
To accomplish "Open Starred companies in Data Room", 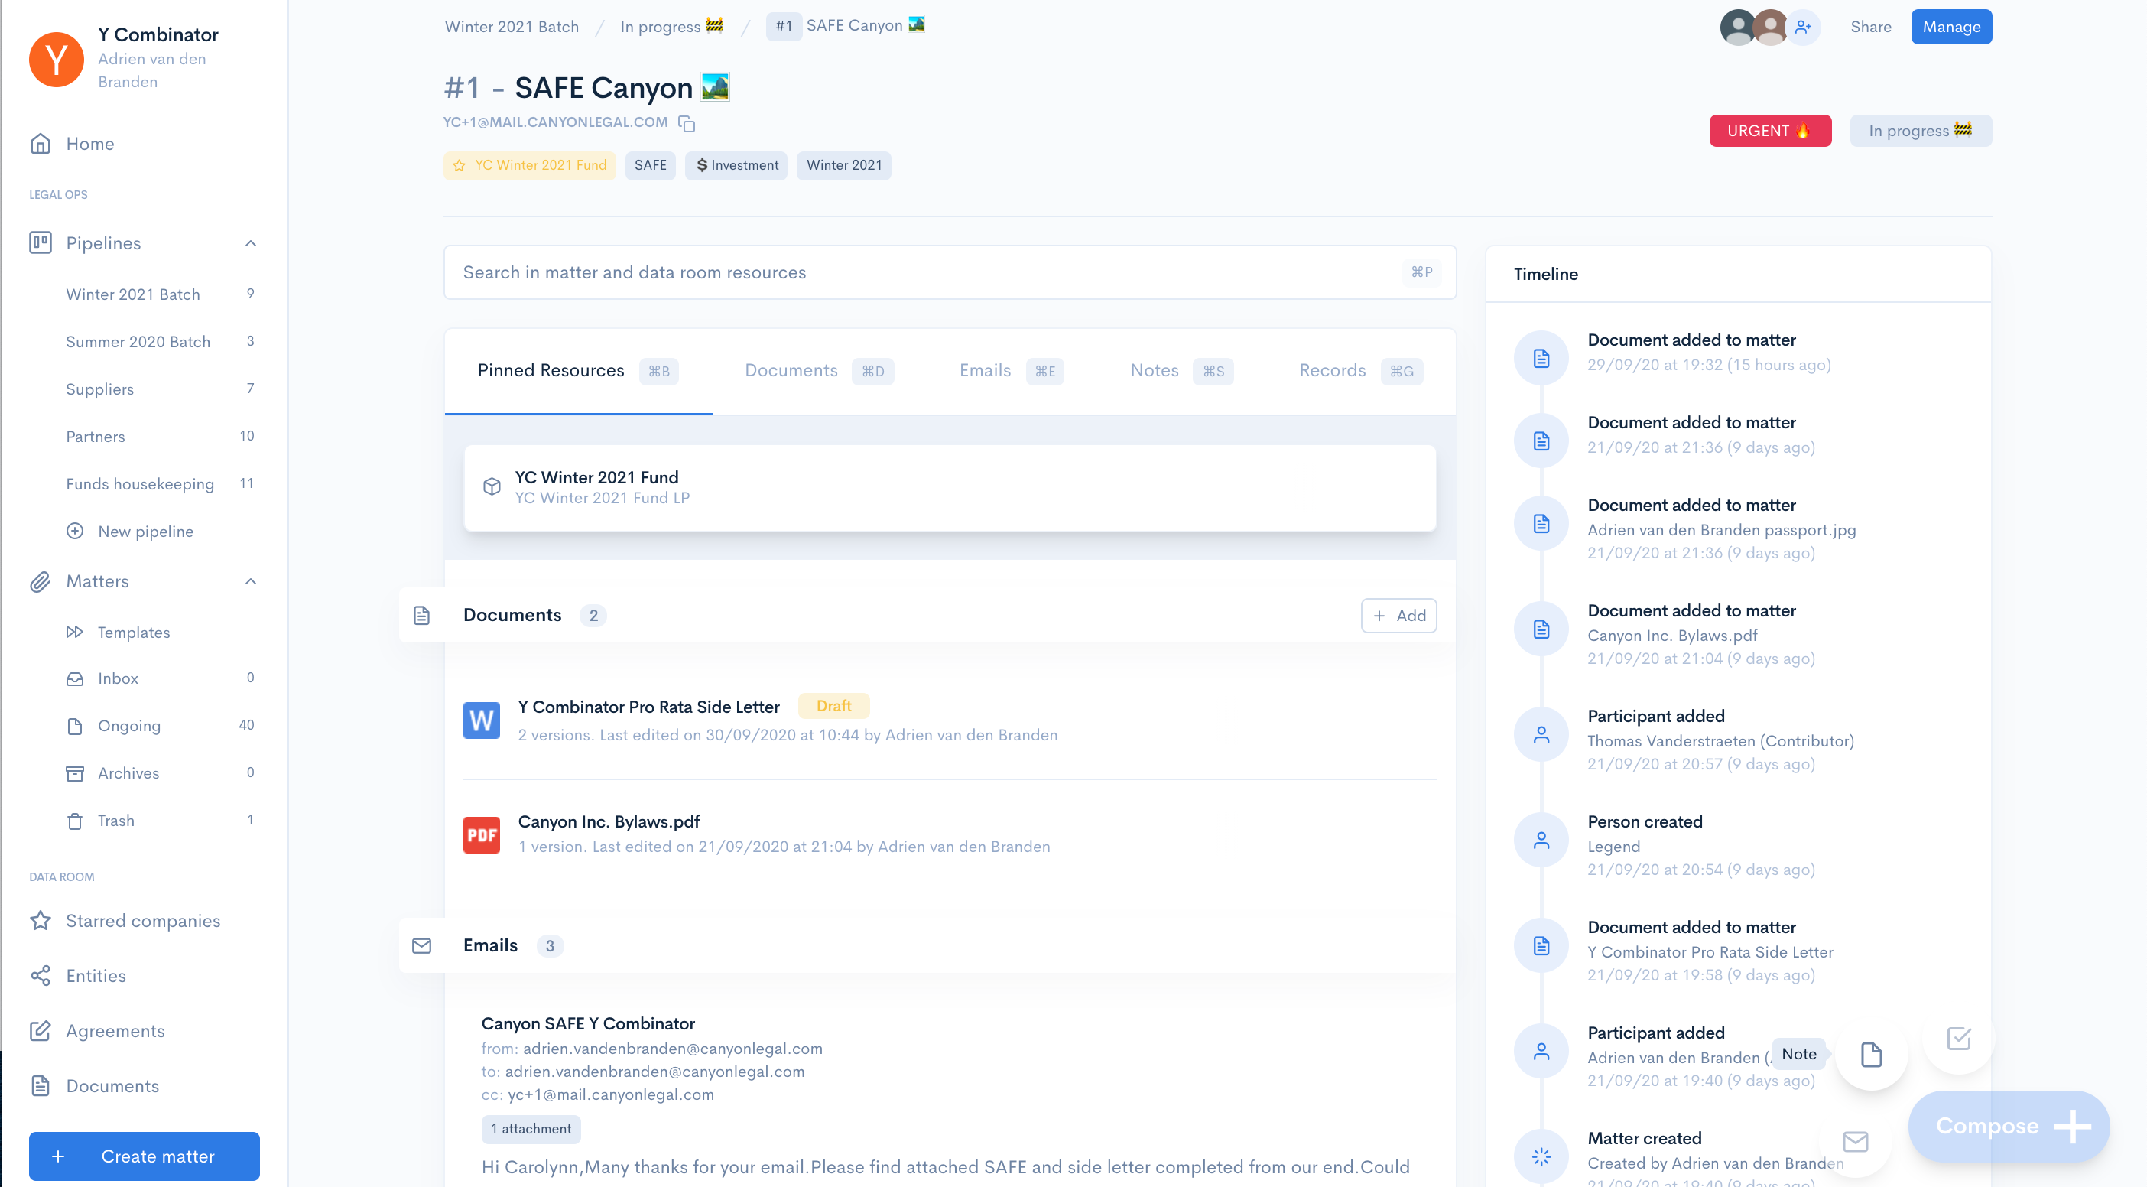I will (x=142, y=920).
